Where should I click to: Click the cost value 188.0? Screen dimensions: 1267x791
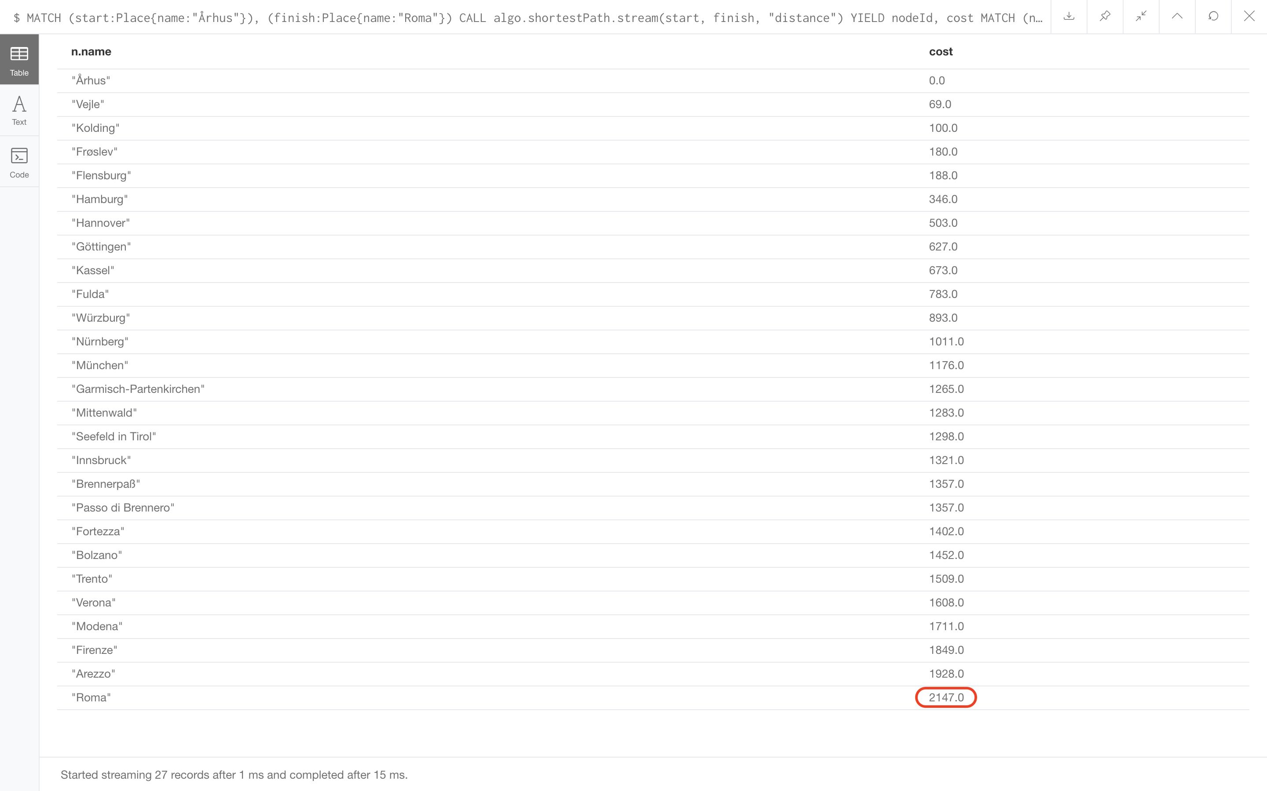click(943, 175)
